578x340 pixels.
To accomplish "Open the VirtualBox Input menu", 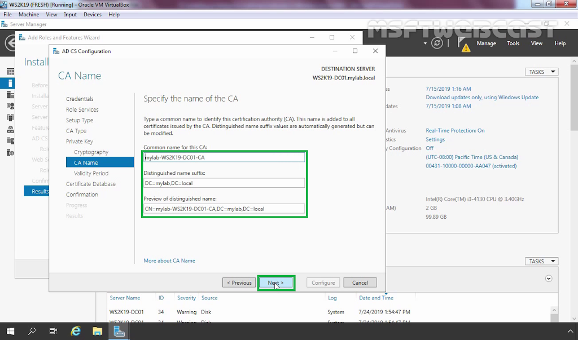I will (x=70, y=14).
